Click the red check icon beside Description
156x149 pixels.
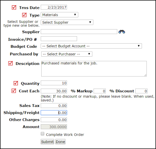[x=10, y=63]
